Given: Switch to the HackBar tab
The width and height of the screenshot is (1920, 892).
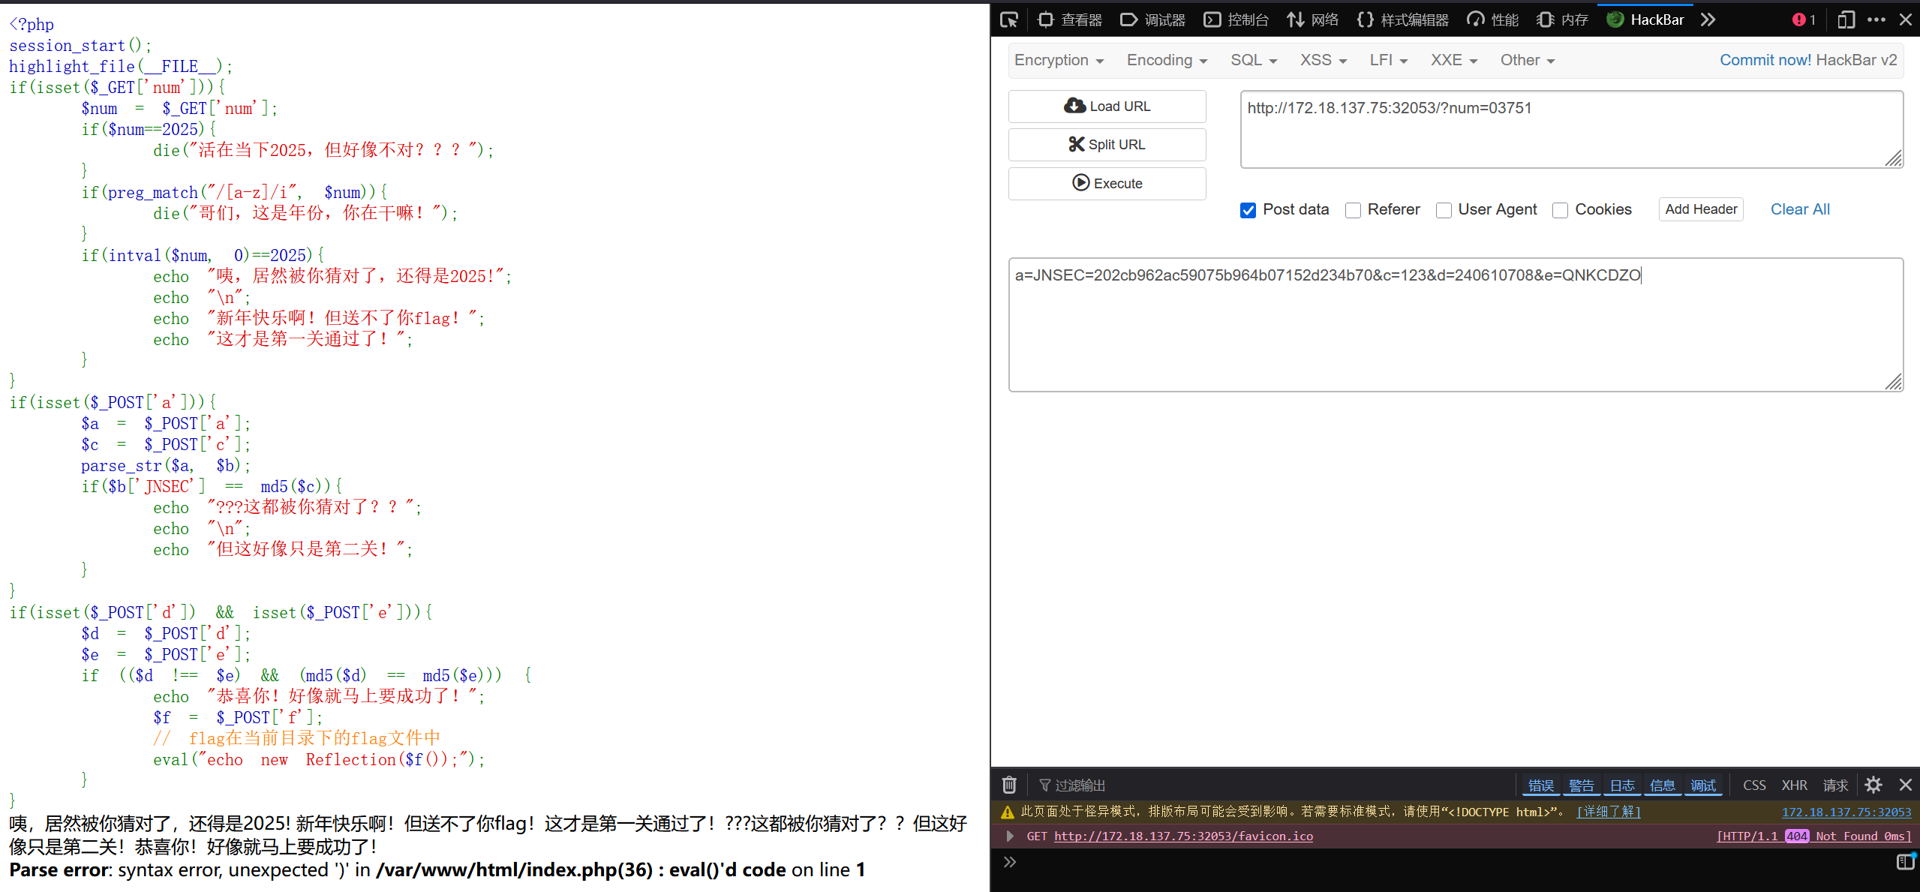Looking at the screenshot, I should pyautogui.click(x=1646, y=20).
